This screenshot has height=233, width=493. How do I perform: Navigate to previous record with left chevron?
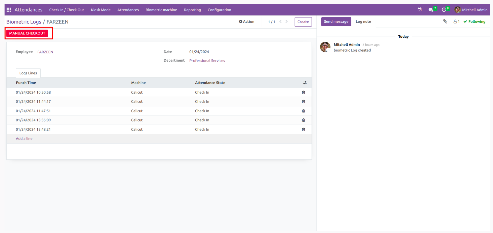(x=280, y=21)
